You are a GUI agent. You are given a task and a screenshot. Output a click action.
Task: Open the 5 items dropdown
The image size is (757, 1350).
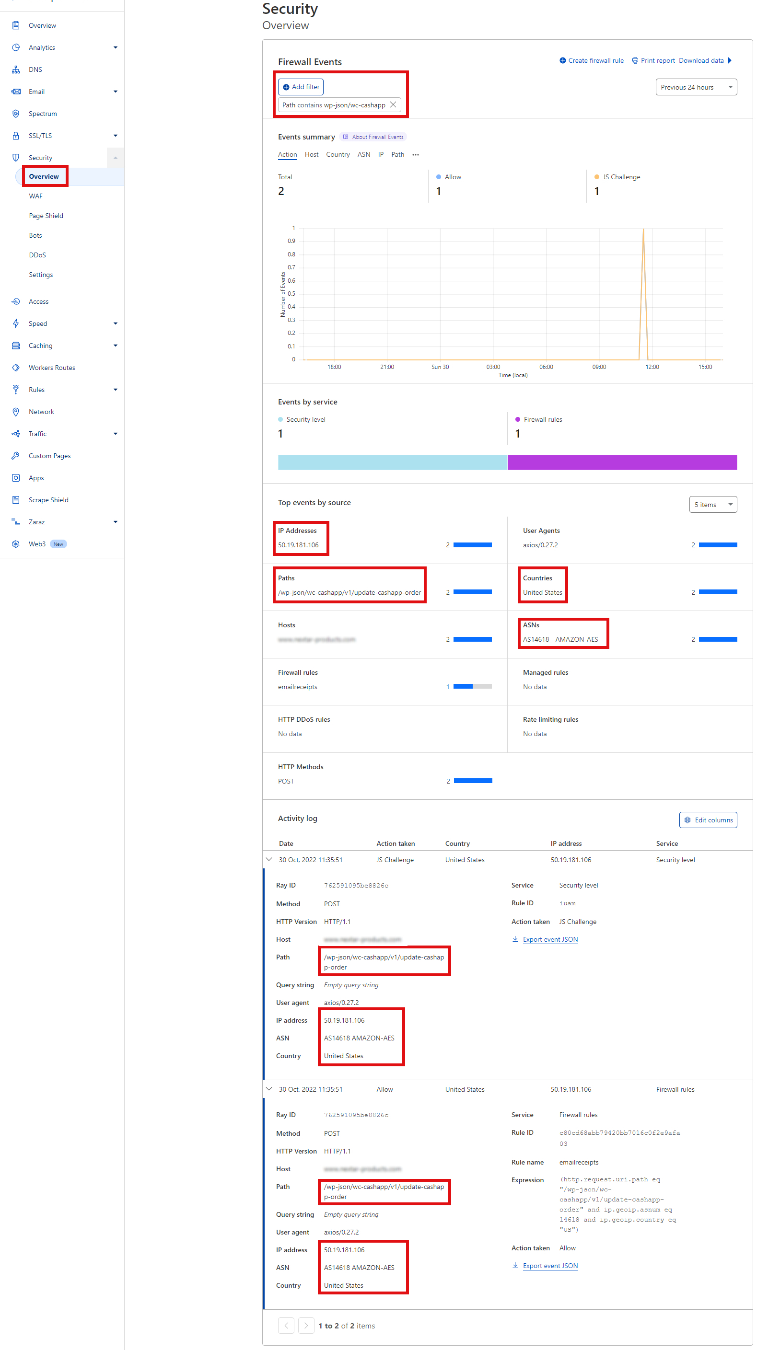(x=712, y=504)
